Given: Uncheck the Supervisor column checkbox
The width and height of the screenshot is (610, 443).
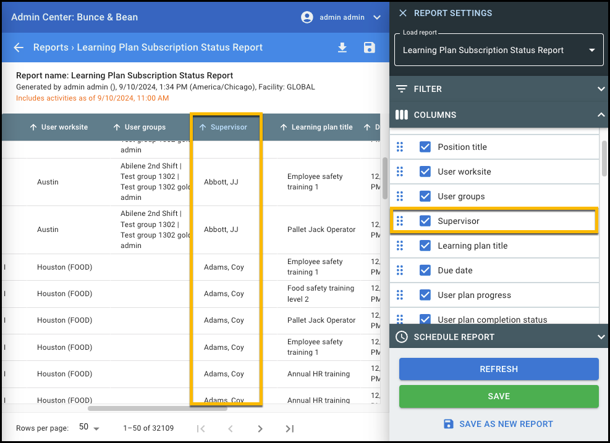Looking at the screenshot, I should [425, 221].
